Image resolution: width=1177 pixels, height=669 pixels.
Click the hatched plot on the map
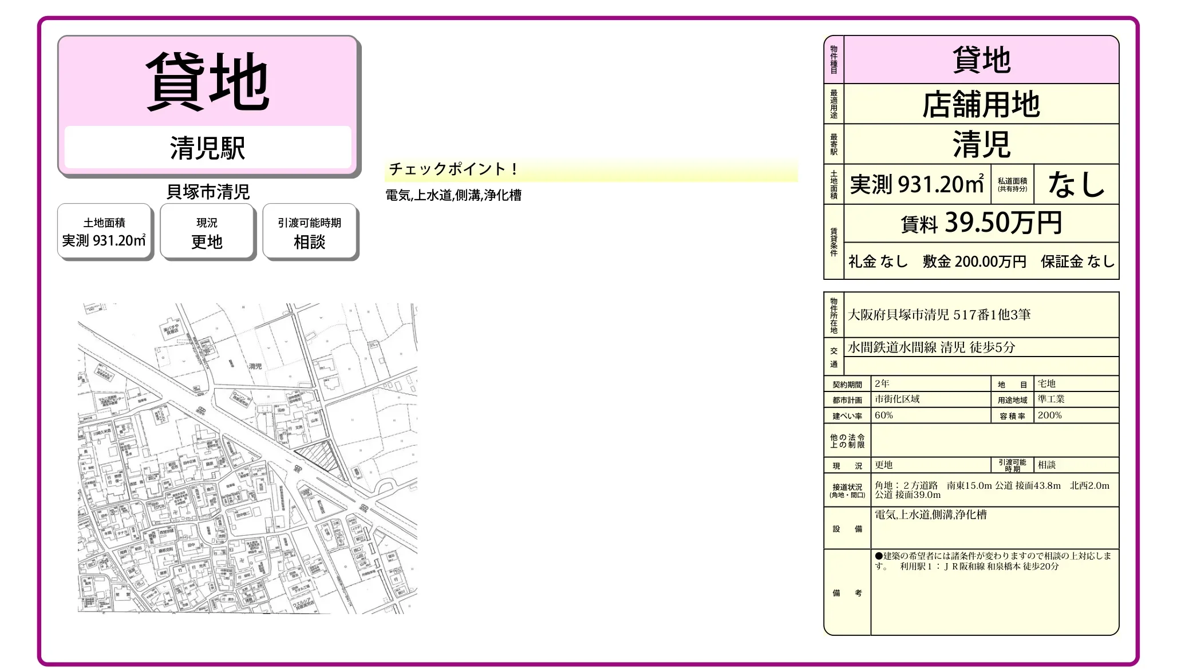click(x=322, y=456)
